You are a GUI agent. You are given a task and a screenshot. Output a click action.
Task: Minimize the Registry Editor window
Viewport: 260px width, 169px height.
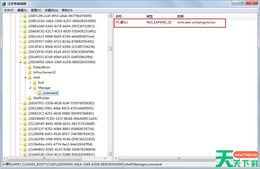click(236, 3)
